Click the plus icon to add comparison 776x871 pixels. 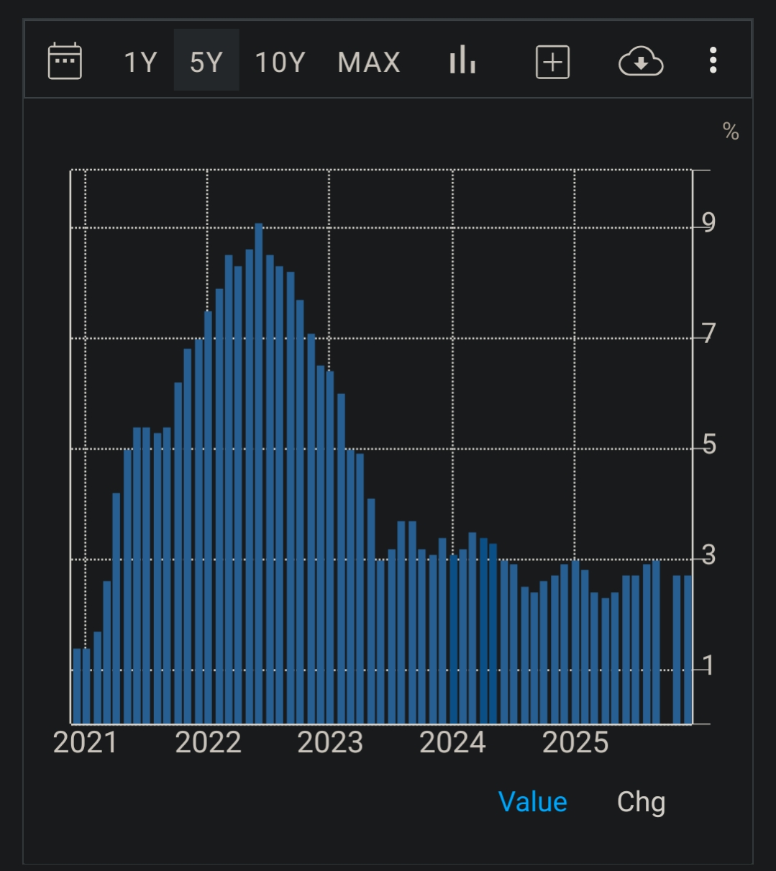click(552, 62)
